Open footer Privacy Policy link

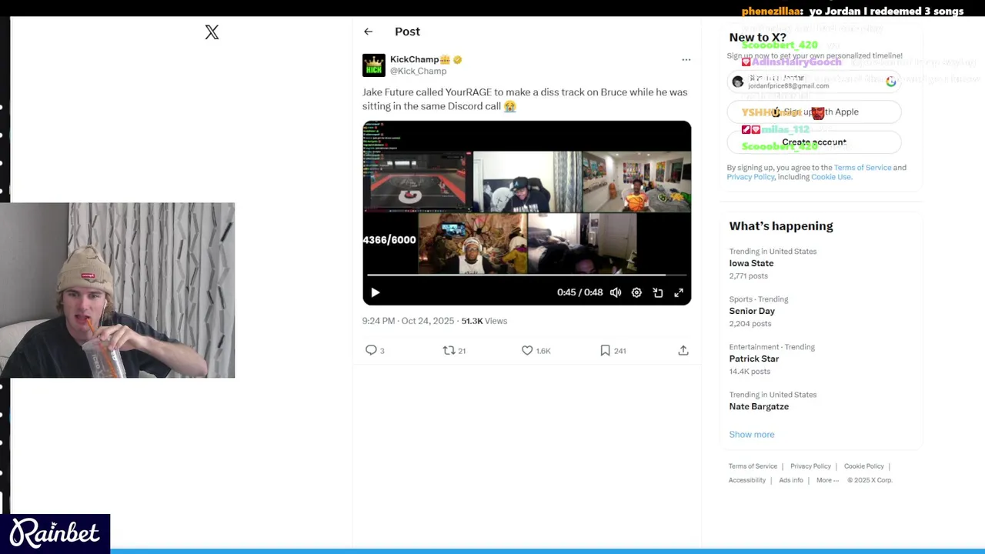tap(810, 466)
